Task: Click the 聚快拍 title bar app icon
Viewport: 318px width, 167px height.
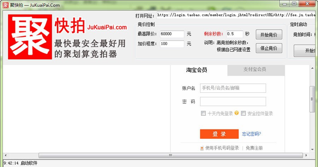Action: pos(5,5)
